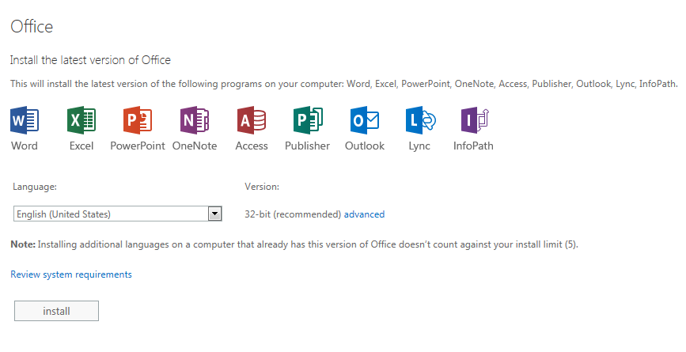Click 'Install the latest version of Office' heading
This screenshot has height=352, width=686.
coord(90,60)
